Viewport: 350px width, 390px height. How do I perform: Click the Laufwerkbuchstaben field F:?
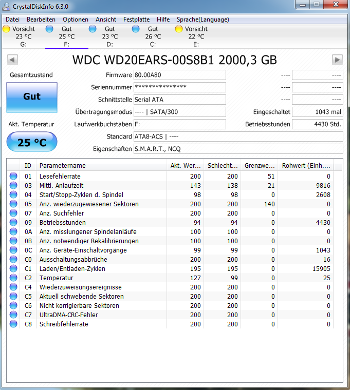click(x=180, y=124)
